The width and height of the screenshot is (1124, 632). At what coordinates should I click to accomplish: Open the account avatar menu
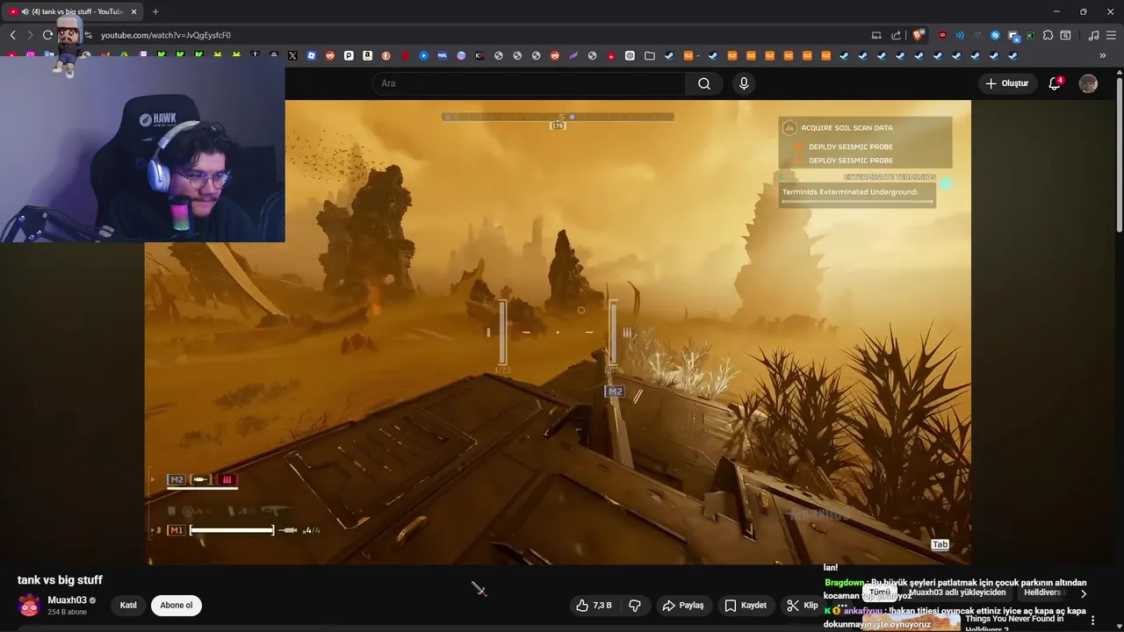[x=1088, y=83]
